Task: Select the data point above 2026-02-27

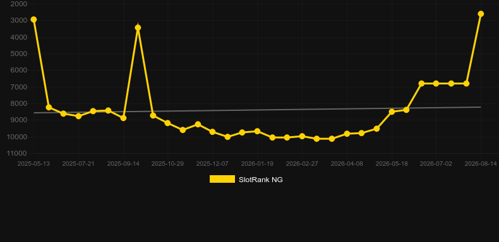Action: tap(302, 136)
